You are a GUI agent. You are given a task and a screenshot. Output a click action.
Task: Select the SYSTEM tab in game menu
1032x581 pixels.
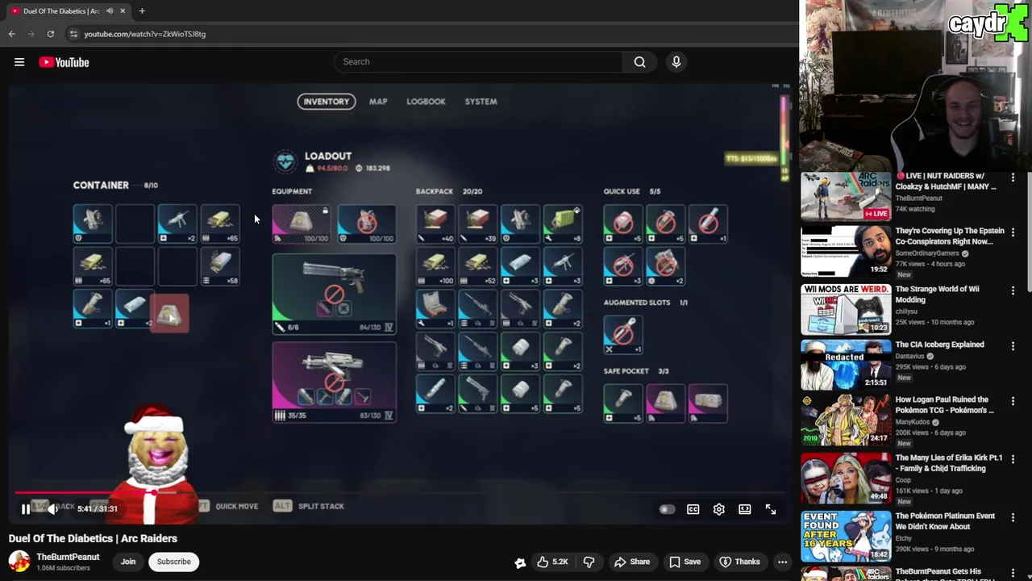pyautogui.click(x=481, y=102)
